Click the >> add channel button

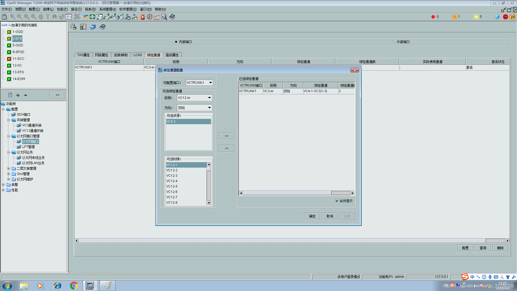point(226,136)
